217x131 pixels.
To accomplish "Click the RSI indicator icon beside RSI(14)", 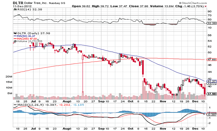I will pos(15,9).
